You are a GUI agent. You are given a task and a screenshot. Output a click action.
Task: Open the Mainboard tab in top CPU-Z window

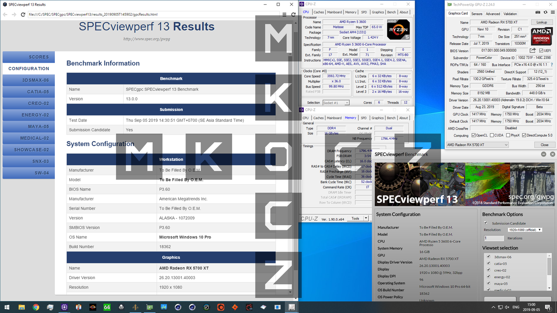click(334, 12)
